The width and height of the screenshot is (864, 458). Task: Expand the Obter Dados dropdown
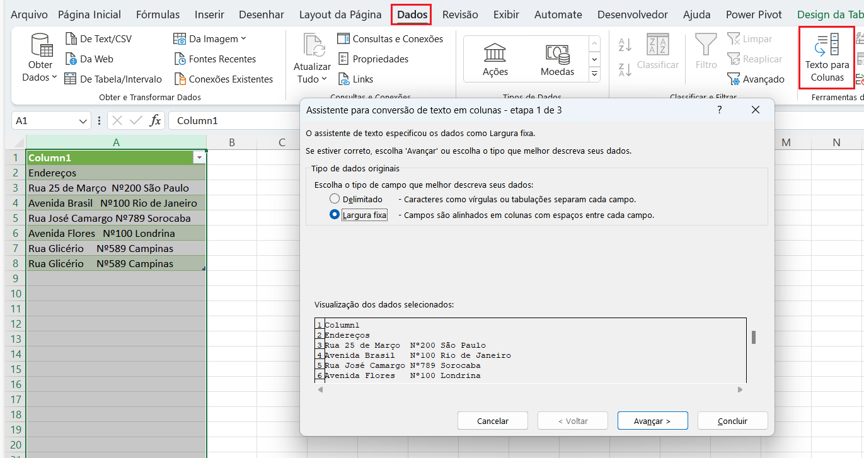40,77
